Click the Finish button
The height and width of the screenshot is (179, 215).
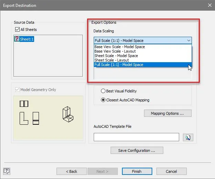click(x=137, y=171)
